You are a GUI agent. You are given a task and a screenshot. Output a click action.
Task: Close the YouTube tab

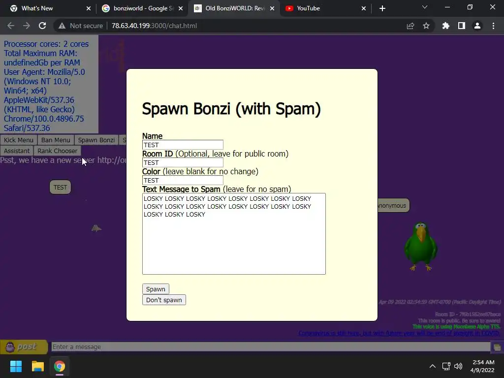tap(364, 8)
